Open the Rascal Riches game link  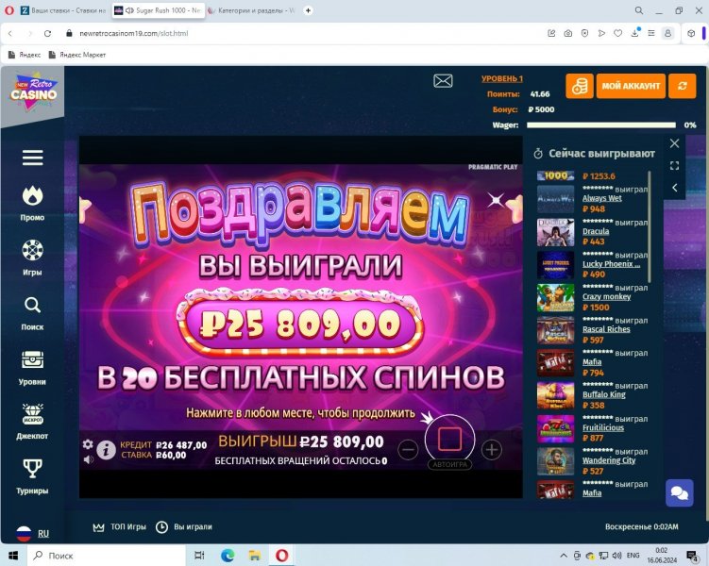tap(606, 329)
